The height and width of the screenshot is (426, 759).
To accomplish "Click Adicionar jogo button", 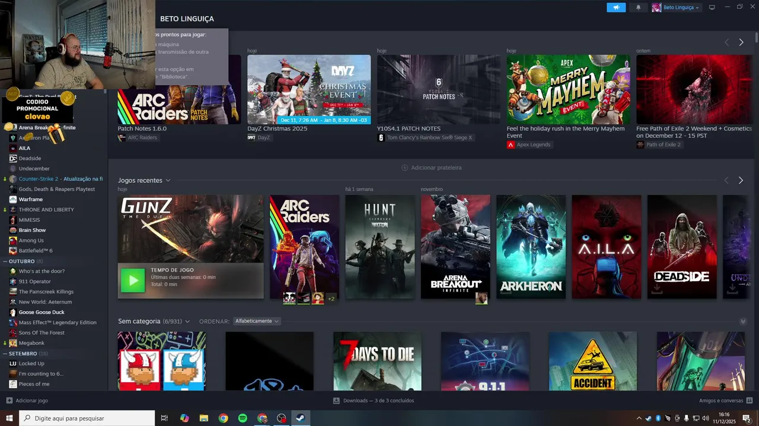I will 27,401.
